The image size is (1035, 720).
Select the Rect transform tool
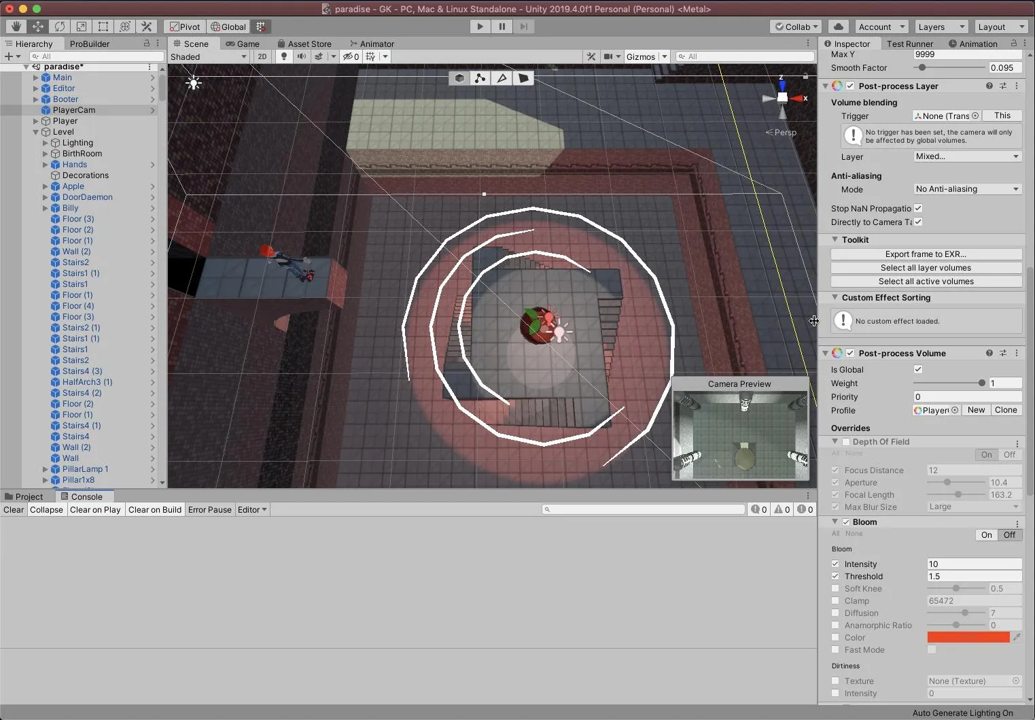[x=103, y=27]
